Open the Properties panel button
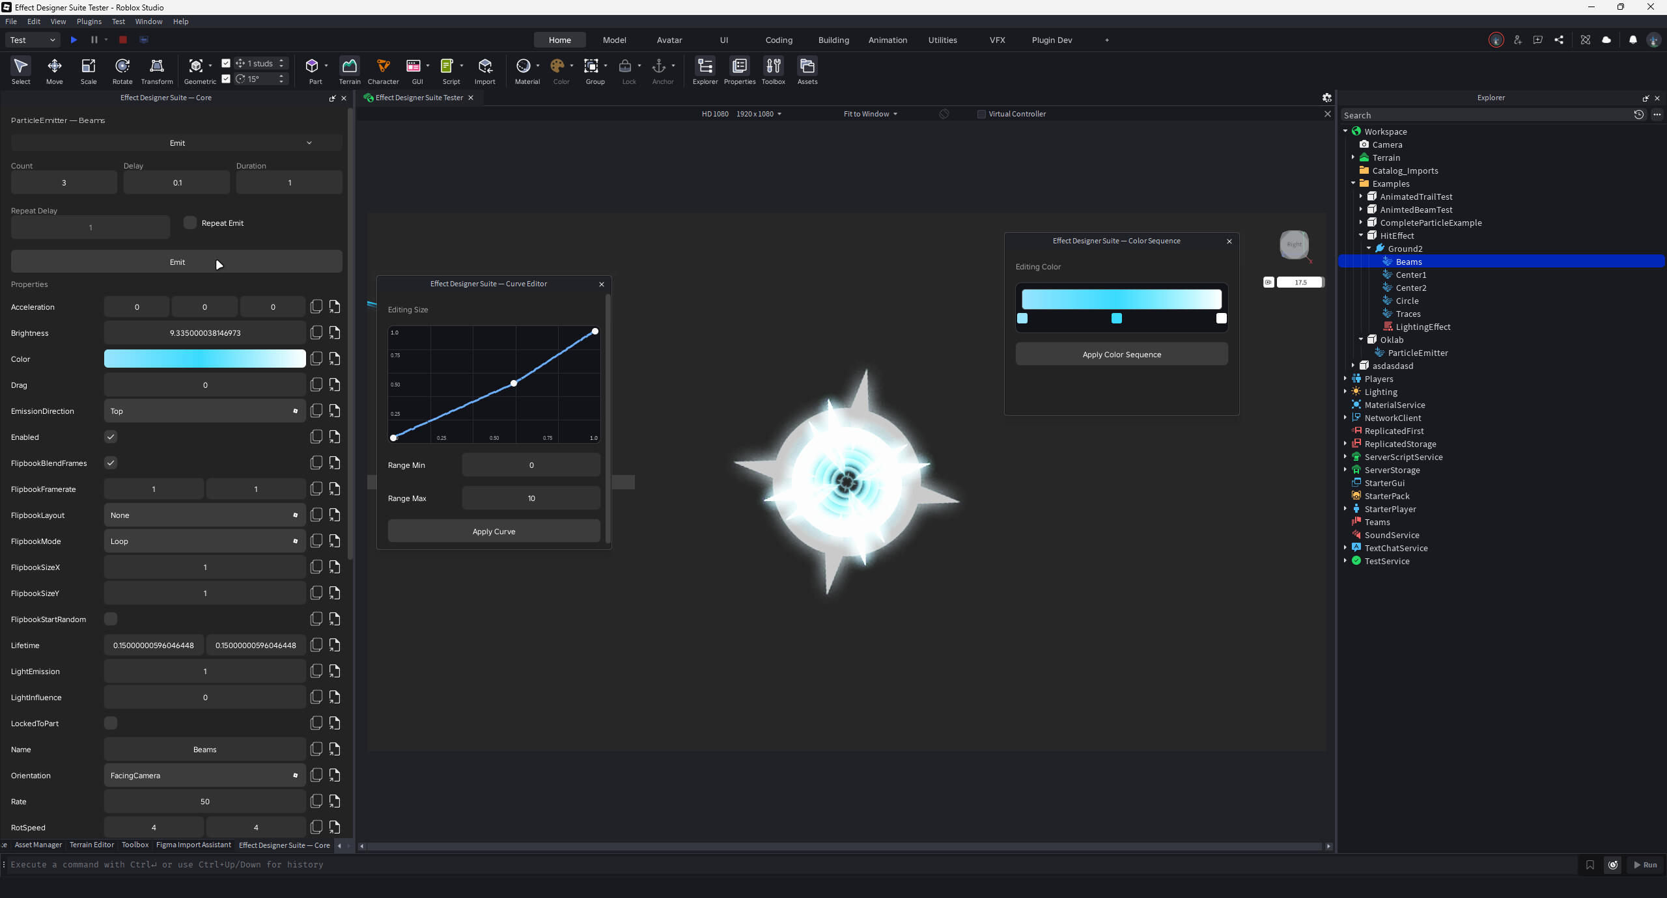 pos(740,71)
